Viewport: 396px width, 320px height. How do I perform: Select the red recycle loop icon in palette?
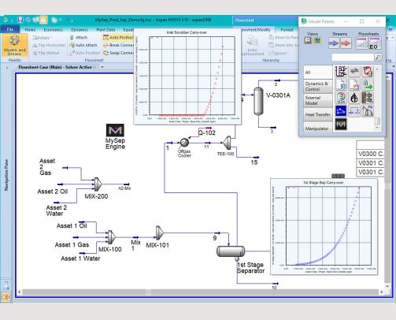(368, 72)
